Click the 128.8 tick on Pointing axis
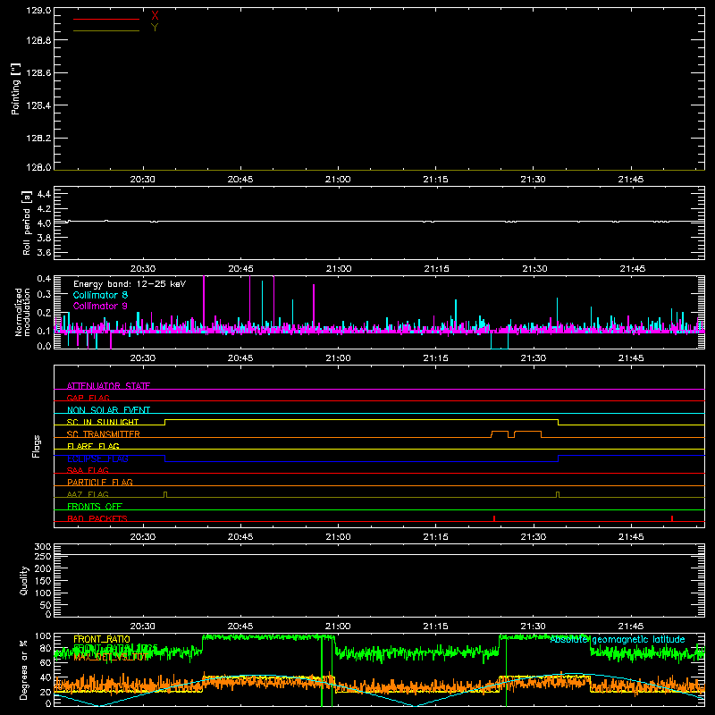Viewport: 715px width, 715px height. (38, 40)
